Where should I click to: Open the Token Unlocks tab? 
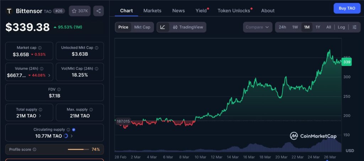point(234,11)
